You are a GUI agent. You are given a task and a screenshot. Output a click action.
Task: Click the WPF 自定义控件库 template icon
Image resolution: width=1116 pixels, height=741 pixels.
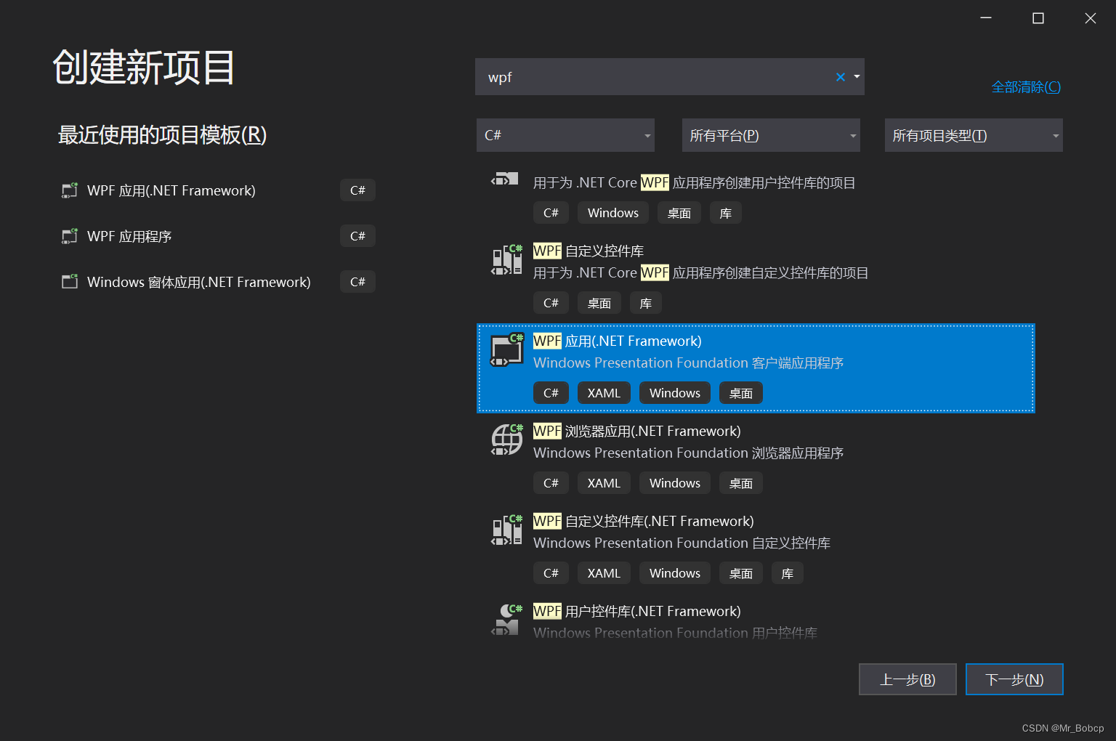click(x=507, y=260)
